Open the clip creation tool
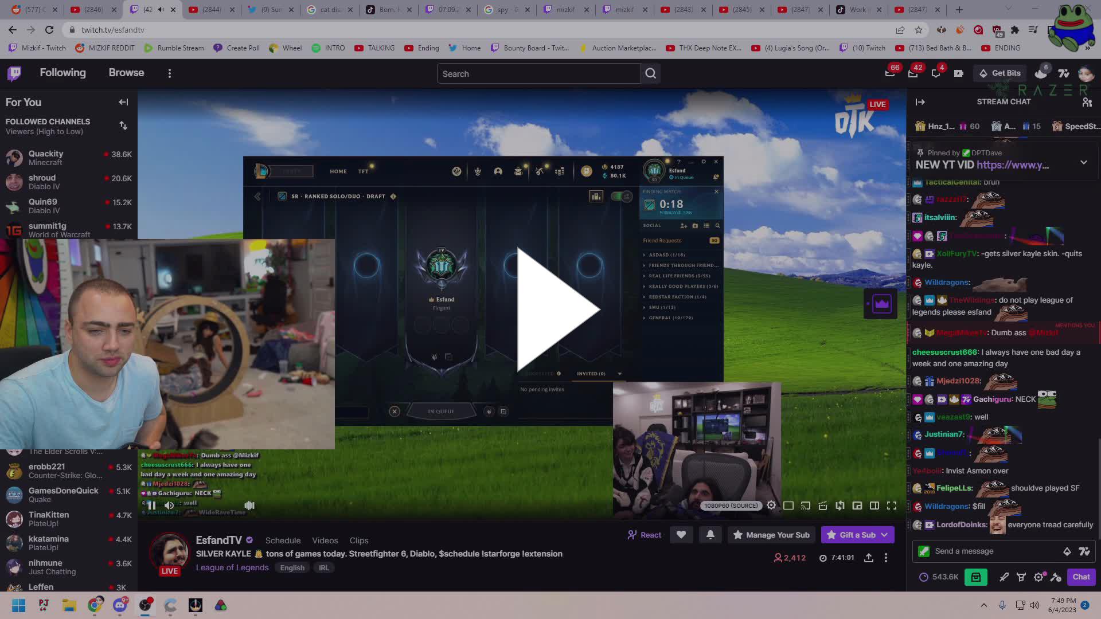Viewport: 1101px width, 619px height. 822,506
